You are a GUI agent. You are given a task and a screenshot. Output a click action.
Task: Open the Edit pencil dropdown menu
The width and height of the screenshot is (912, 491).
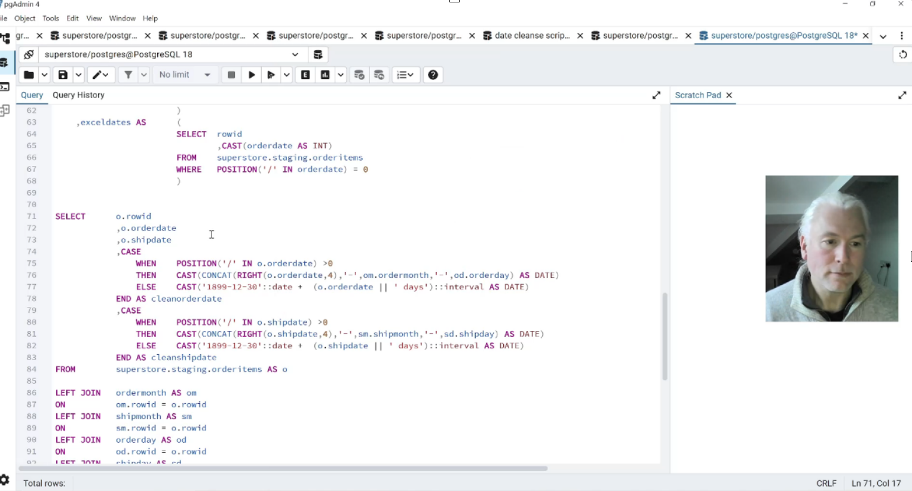[x=100, y=75]
